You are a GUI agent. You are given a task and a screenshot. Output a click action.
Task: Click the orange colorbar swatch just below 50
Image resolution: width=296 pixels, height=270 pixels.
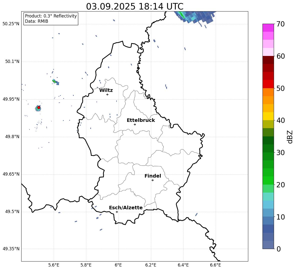click(x=268, y=92)
